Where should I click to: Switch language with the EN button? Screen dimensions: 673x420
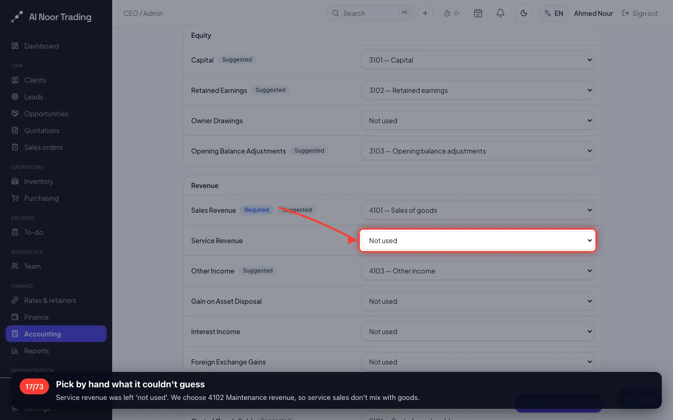pyautogui.click(x=554, y=13)
